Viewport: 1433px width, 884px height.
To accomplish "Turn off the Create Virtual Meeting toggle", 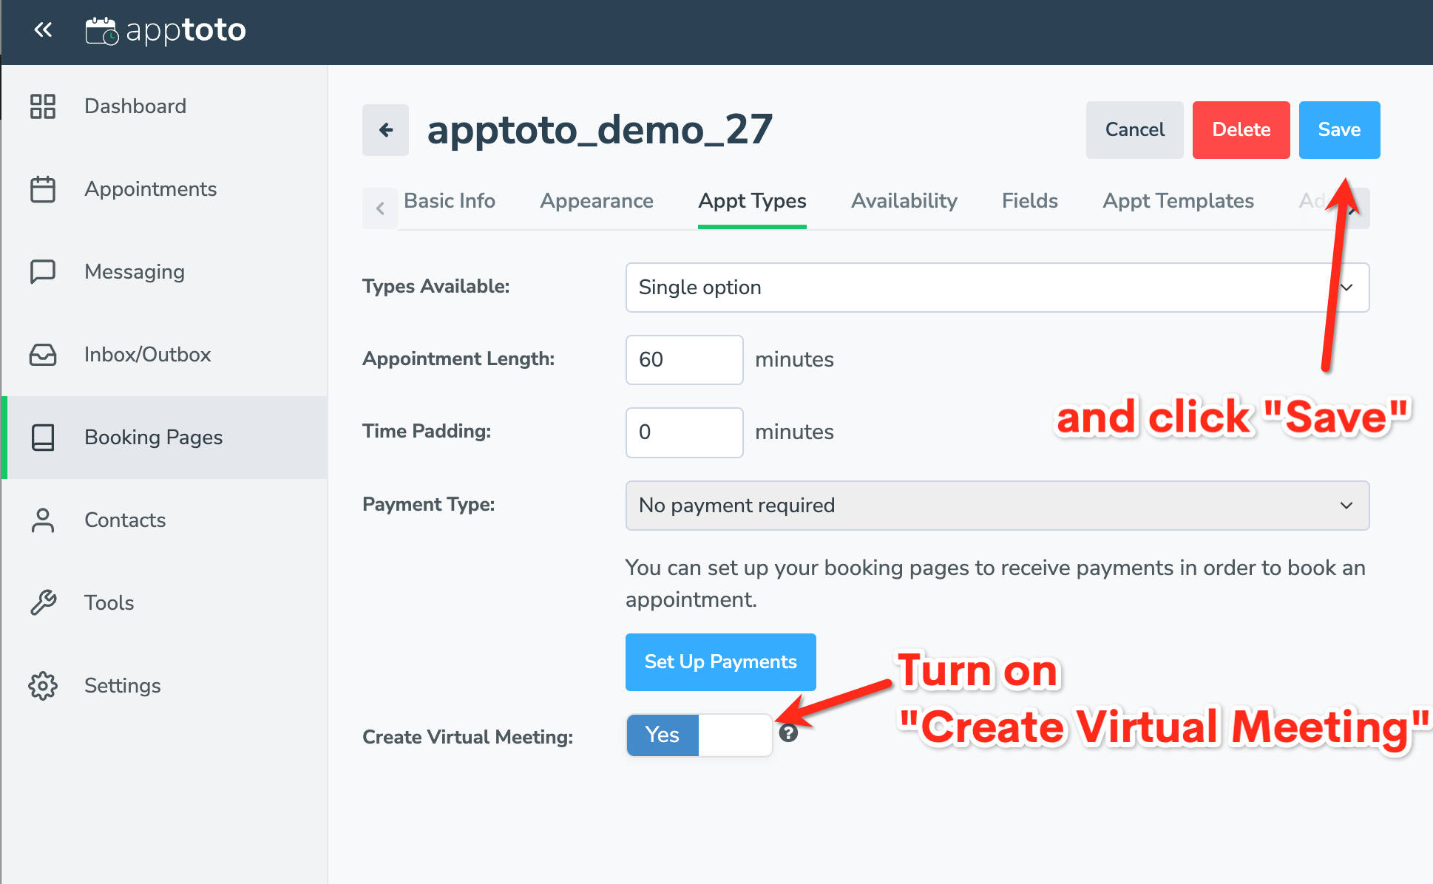I will point(734,735).
